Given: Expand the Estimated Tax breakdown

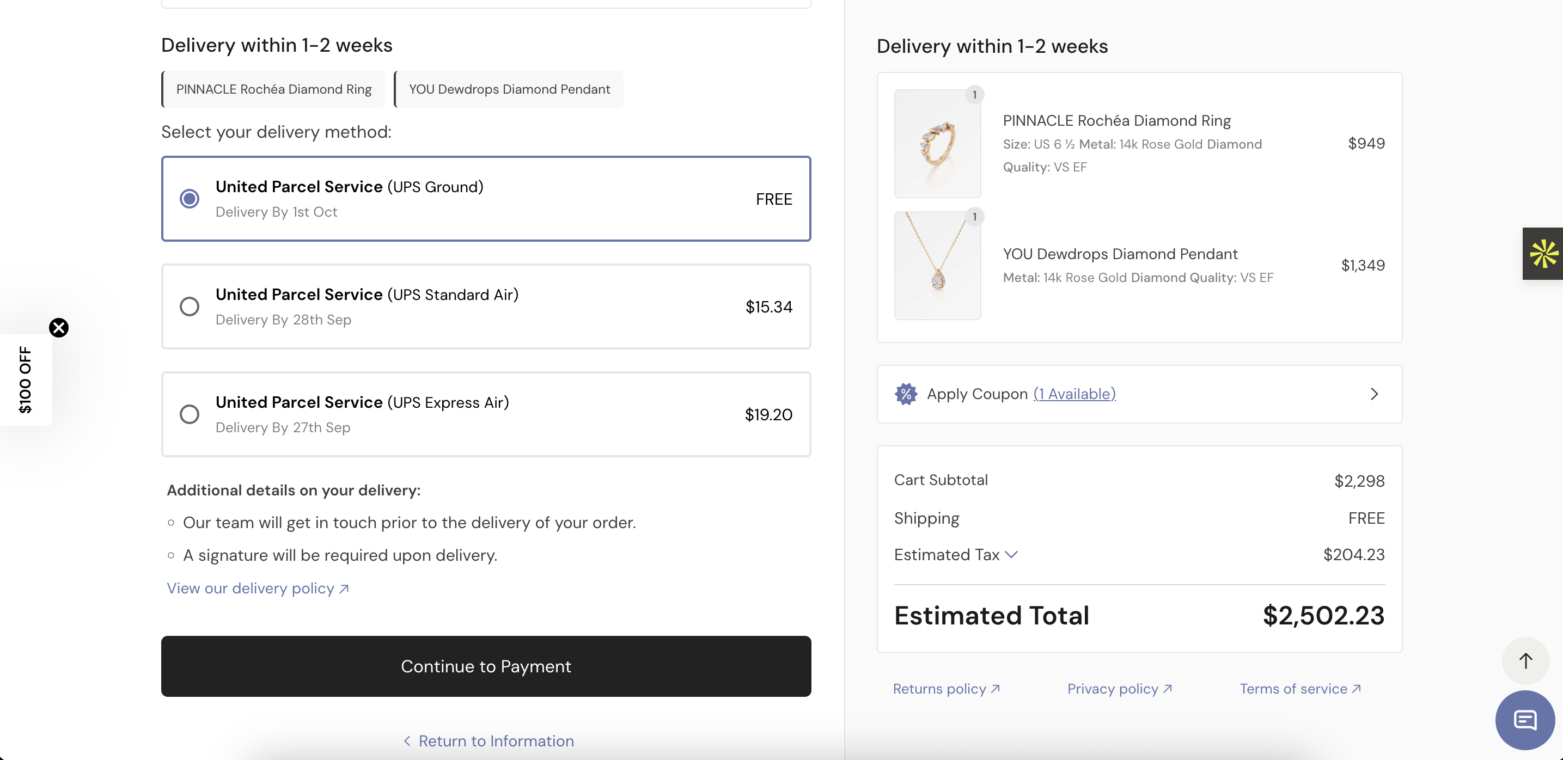Looking at the screenshot, I should 1011,555.
